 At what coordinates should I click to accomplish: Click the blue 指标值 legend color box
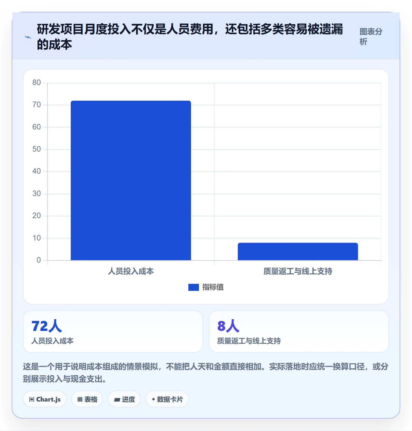pos(194,287)
